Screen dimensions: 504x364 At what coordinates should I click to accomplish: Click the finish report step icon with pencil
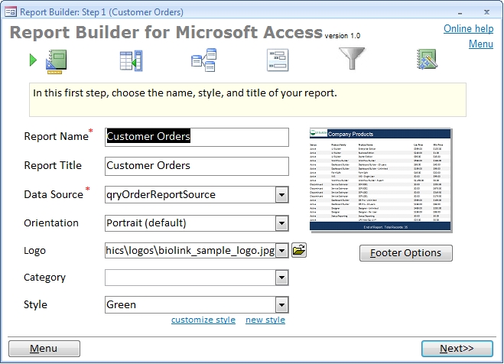[426, 60]
